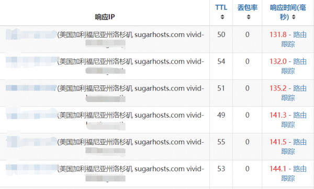Select the response time value 141.3
Image resolution: width=314 pixels, height=189 pixels.
pyautogui.click(x=278, y=115)
